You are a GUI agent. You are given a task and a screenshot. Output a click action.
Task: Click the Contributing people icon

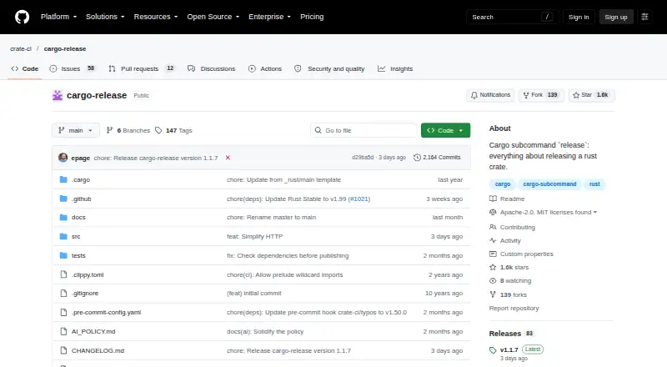493,228
